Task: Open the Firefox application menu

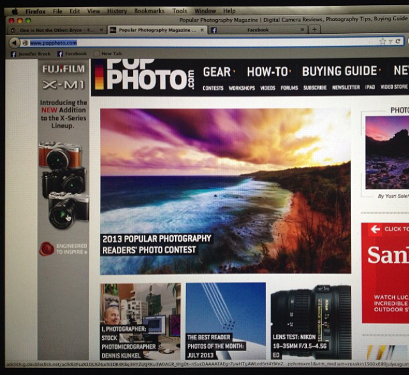Action: click(36, 11)
